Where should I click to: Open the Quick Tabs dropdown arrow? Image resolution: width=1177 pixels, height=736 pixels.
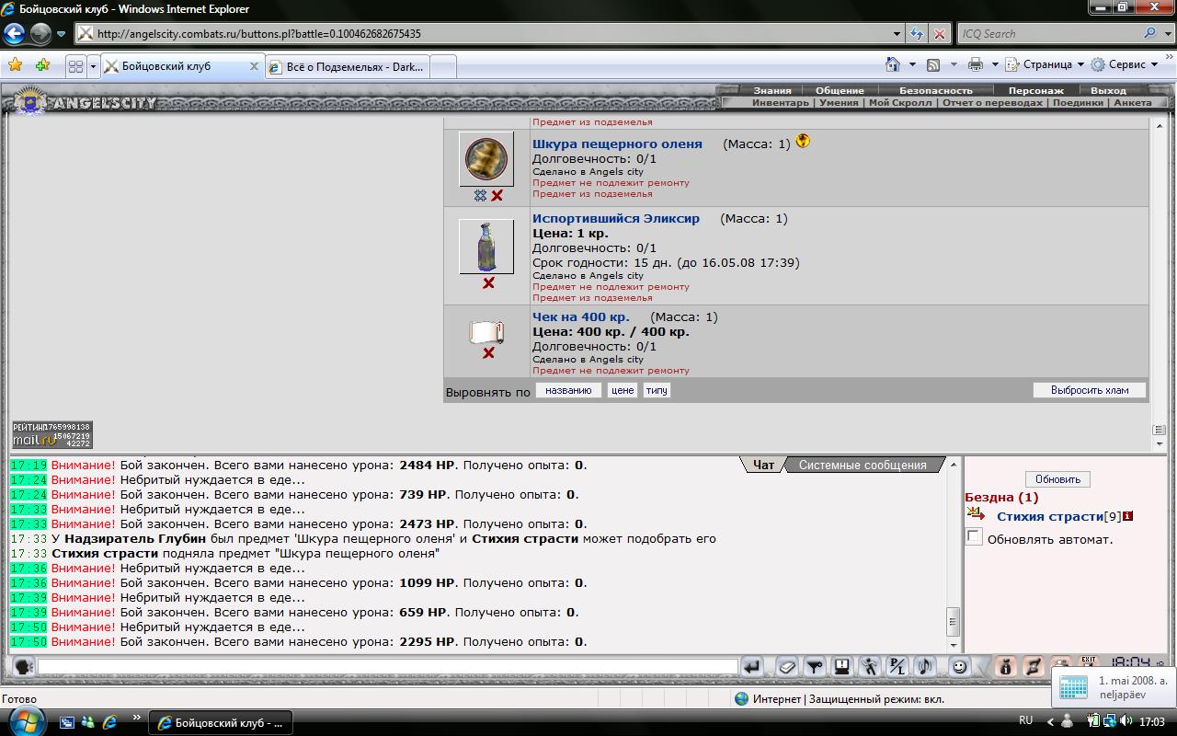tap(93, 66)
